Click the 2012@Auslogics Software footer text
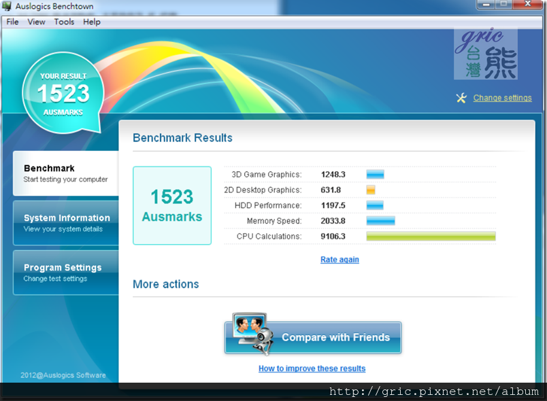This screenshot has height=401, width=547. click(63, 375)
